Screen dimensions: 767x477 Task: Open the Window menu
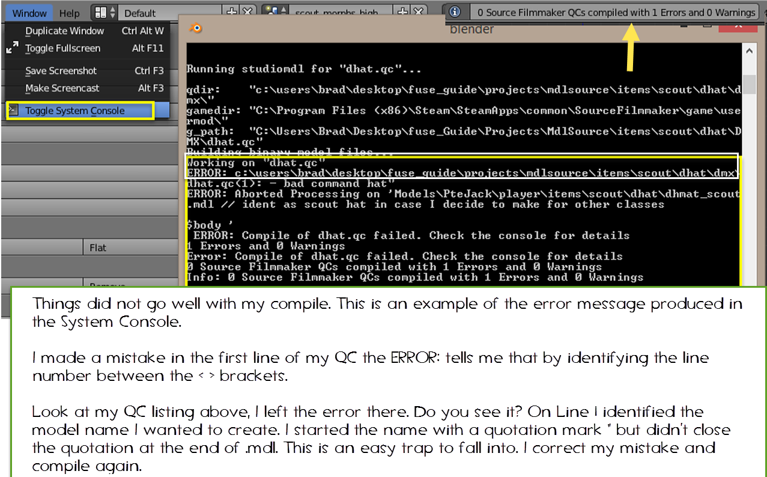pyautogui.click(x=29, y=13)
